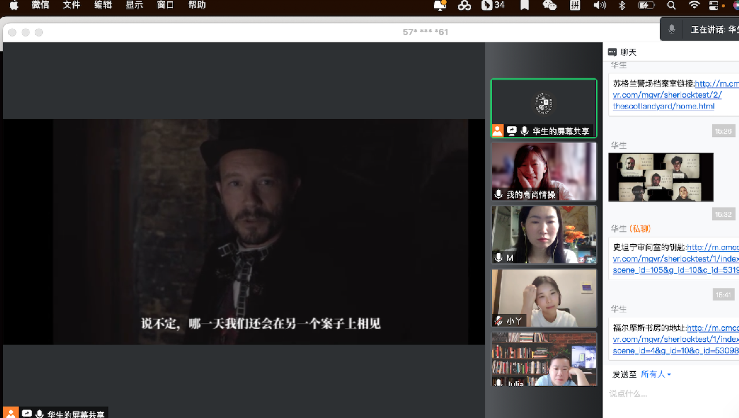Open the 帮助 menu
The image size is (739, 418).
tap(197, 5)
